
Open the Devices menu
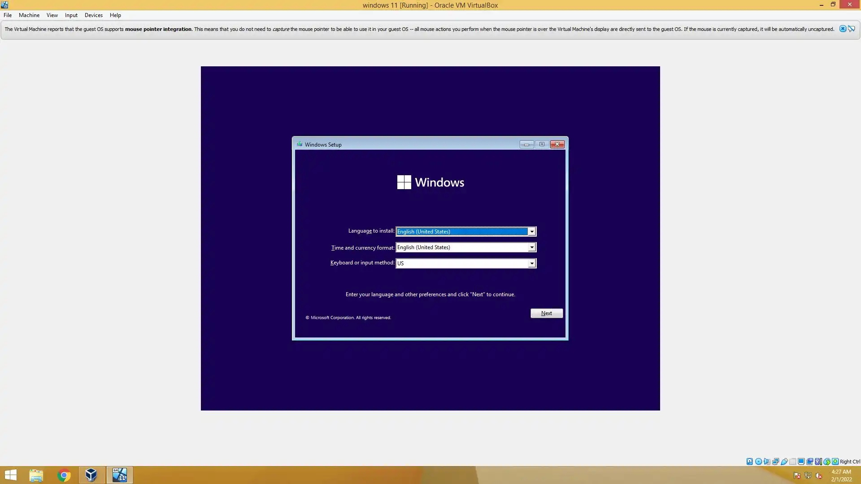click(93, 15)
